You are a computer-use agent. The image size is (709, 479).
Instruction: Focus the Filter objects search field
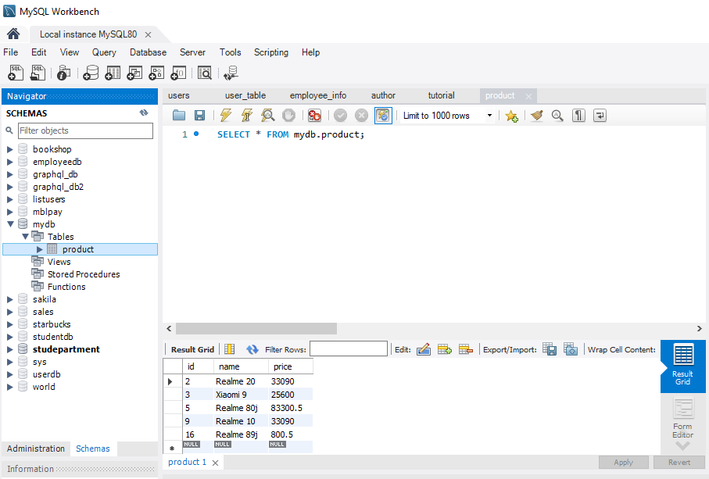point(85,130)
